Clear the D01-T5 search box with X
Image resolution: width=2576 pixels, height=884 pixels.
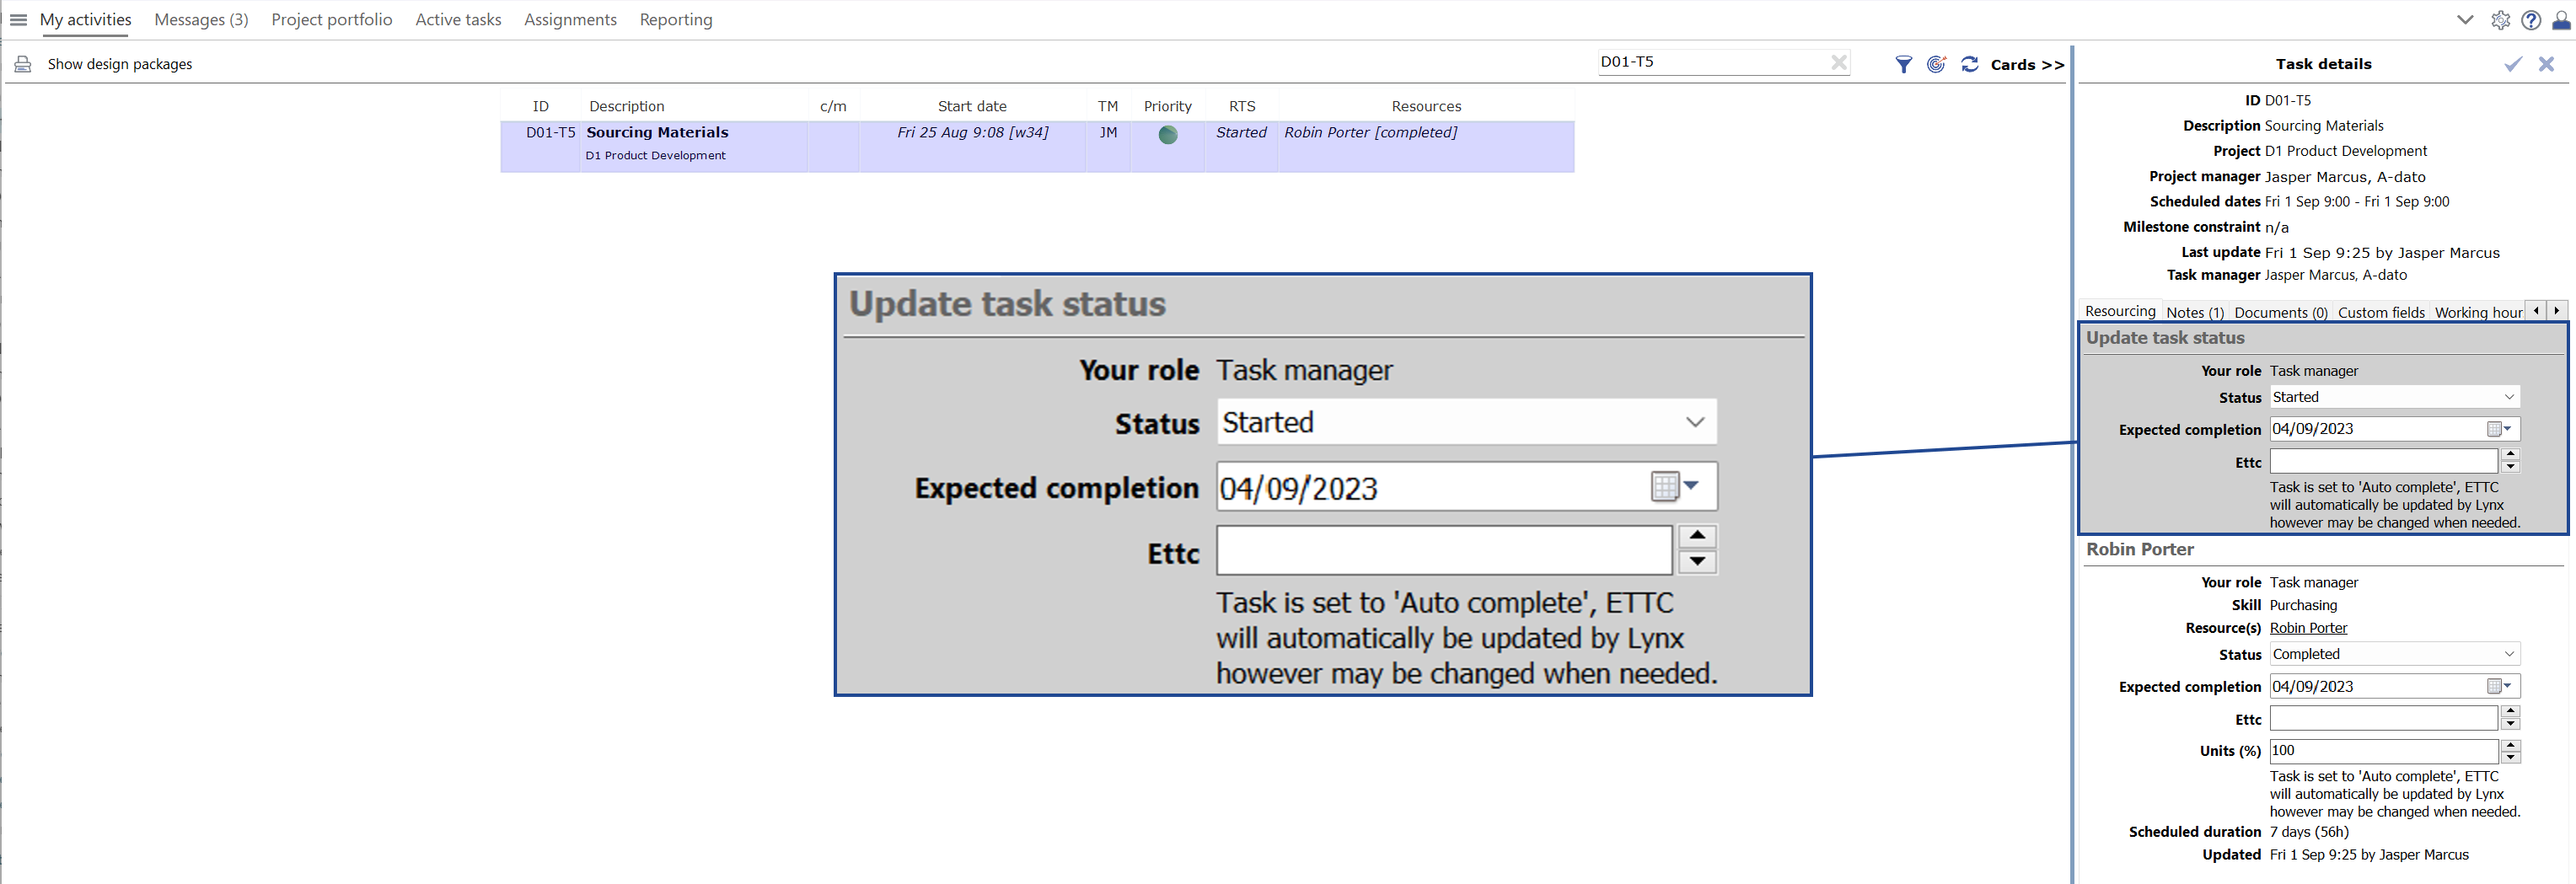click(1838, 62)
